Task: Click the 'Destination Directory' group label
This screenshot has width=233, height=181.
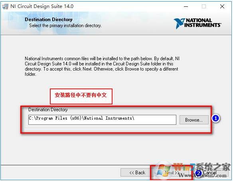Action: point(48,110)
